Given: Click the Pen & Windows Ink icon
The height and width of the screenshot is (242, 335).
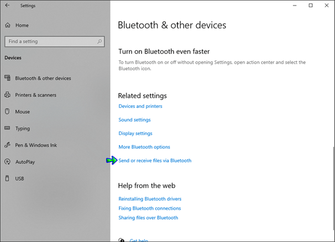Looking at the screenshot, I should tap(7, 145).
